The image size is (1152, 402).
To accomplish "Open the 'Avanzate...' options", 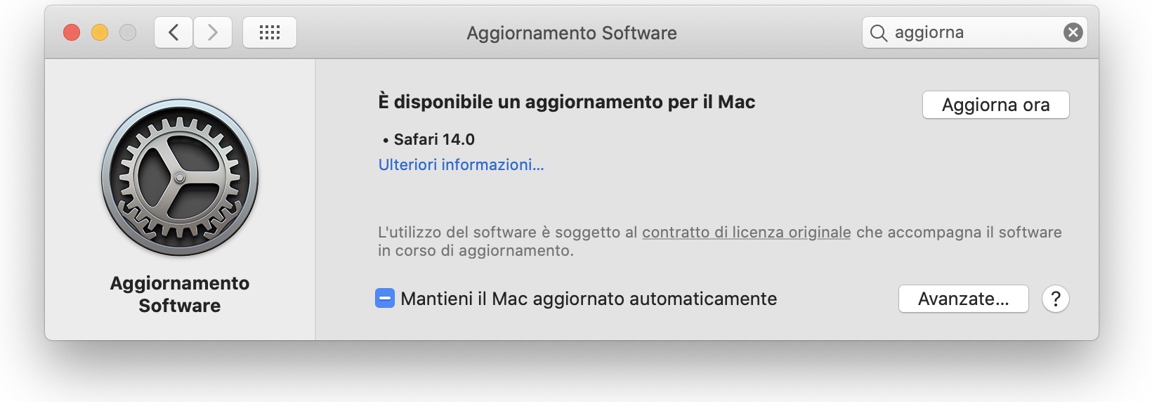I will coord(963,299).
